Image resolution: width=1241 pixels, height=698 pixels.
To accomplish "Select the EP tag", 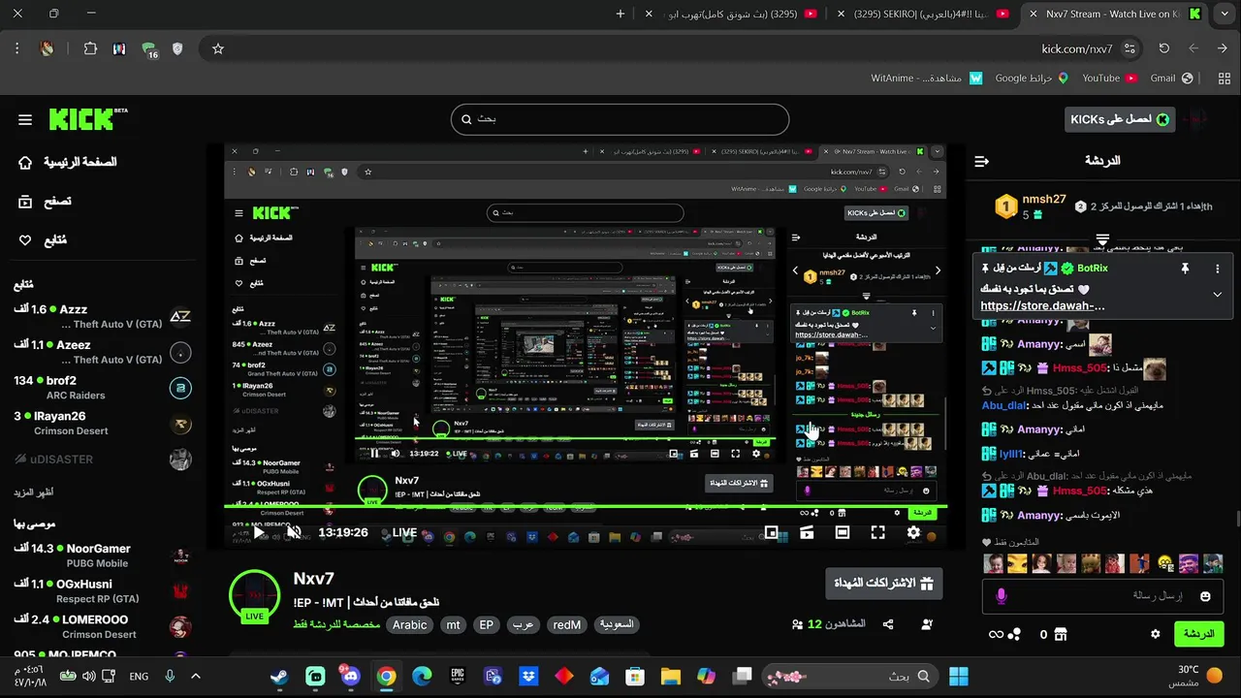I will pos(487,625).
